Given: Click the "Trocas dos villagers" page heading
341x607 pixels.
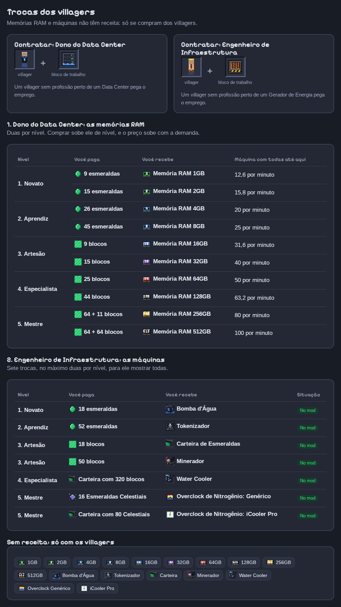Looking at the screenshot, I should 51,12.
